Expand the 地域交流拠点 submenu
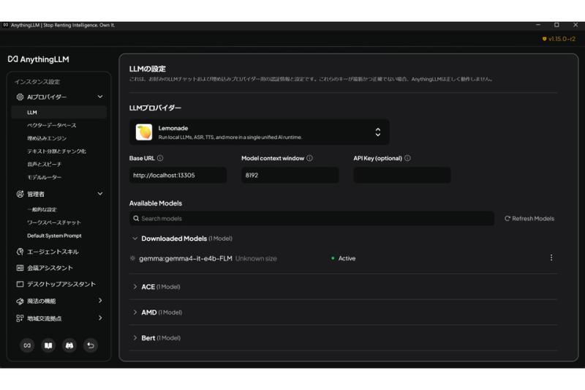 pos(100,318)
